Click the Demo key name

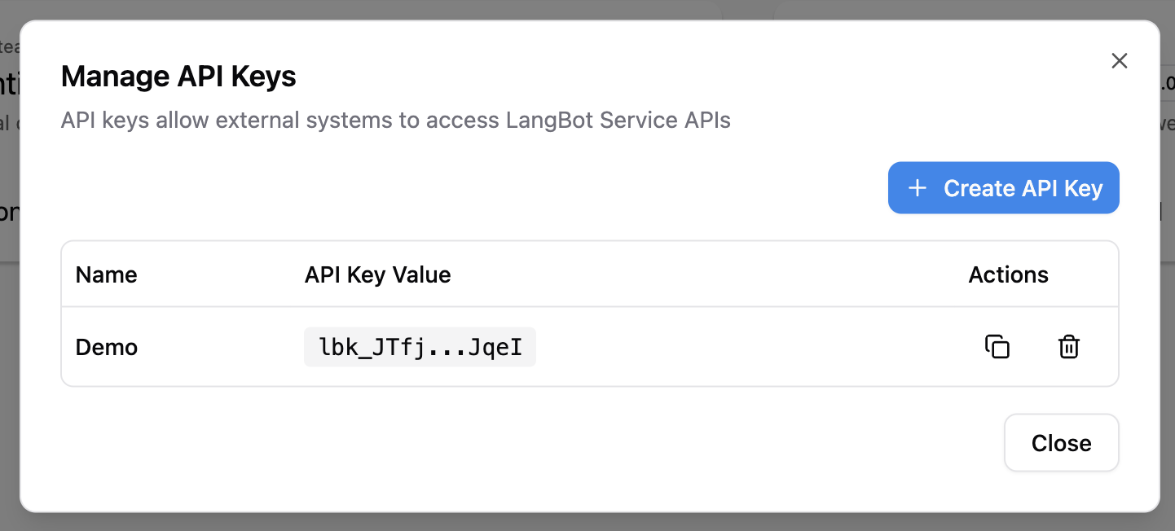click(106, 346)
